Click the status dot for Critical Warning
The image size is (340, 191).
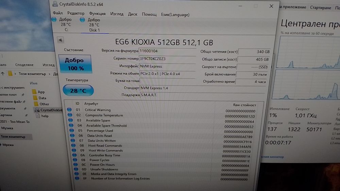[69, 110]
